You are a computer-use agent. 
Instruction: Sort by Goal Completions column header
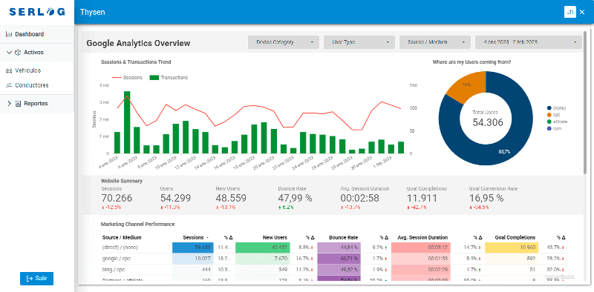tap(515, 238)
